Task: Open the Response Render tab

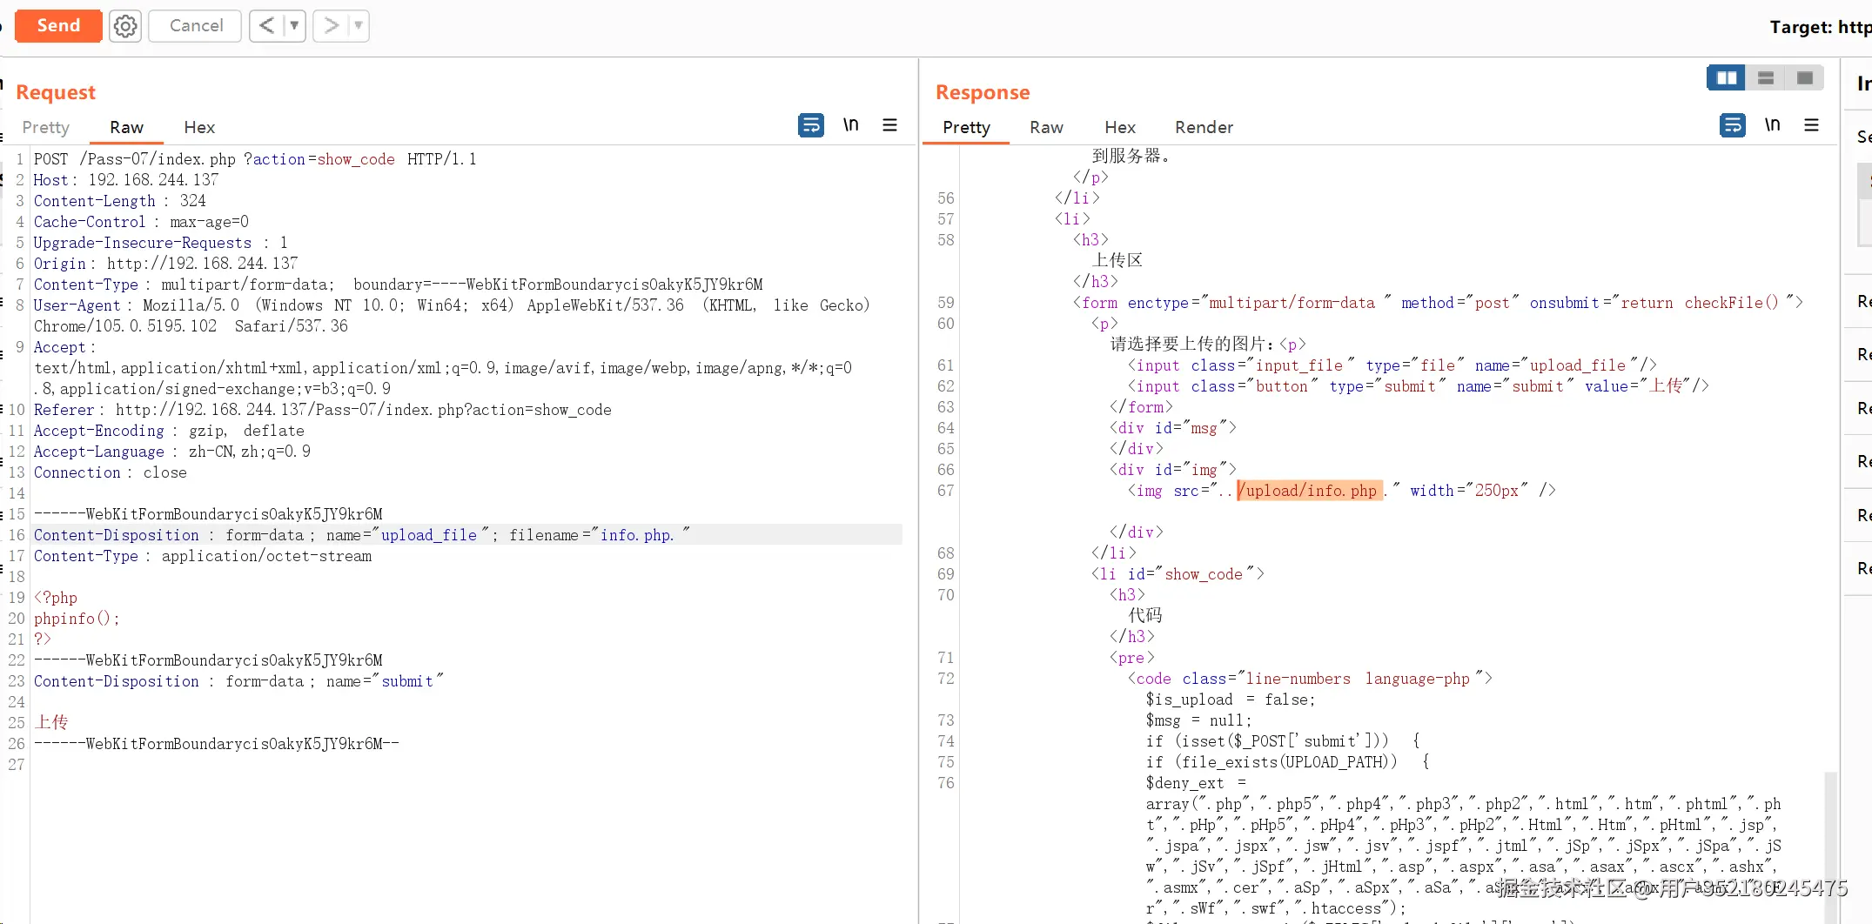Action: click(x=1204, y=127)
